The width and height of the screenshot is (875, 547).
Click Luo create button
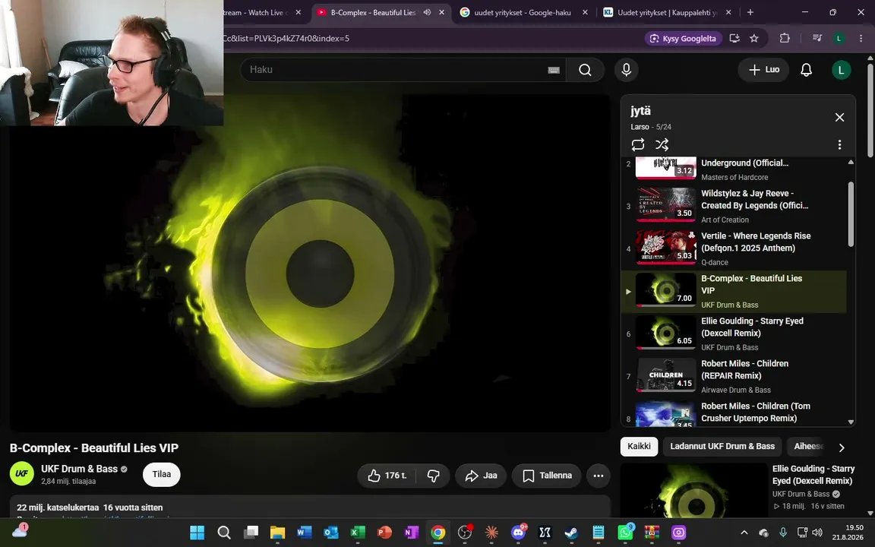point(763,70)
